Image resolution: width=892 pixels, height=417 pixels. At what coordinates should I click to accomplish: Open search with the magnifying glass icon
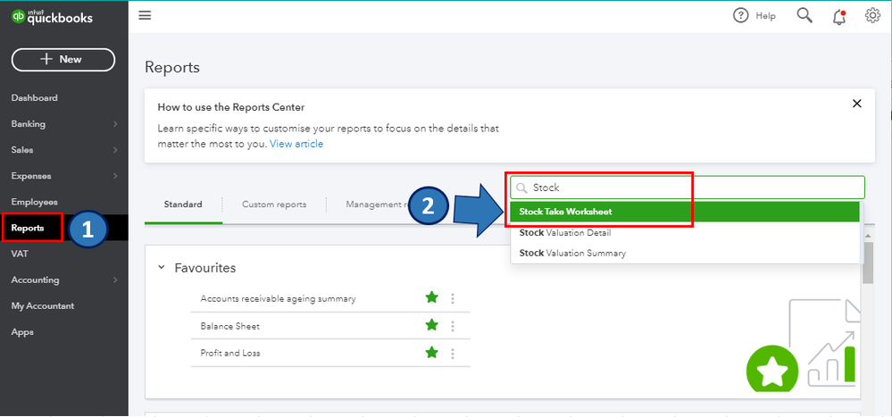pos(804,15)
